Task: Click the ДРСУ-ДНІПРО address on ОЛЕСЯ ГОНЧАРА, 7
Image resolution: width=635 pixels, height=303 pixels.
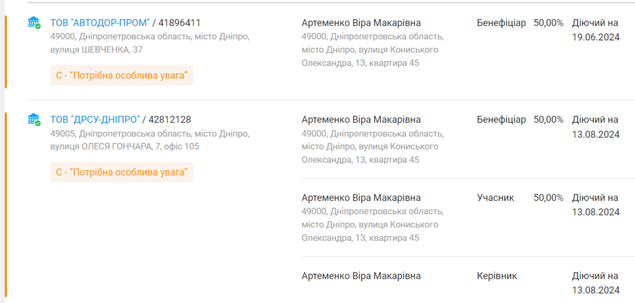Action: [150, 140]
